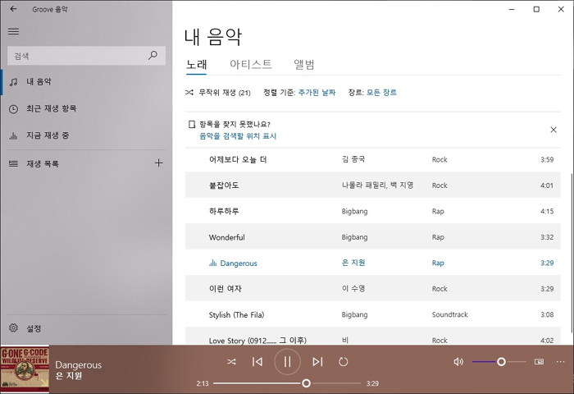Open genre dropdown 모든 장르
The height and width of the screenshot is (394, 574).
[381, 93]
